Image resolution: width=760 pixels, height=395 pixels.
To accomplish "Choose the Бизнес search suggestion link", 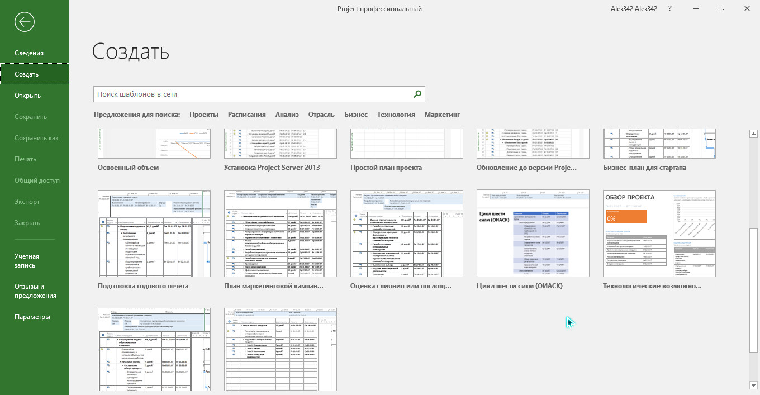I will tap(356, 115).
